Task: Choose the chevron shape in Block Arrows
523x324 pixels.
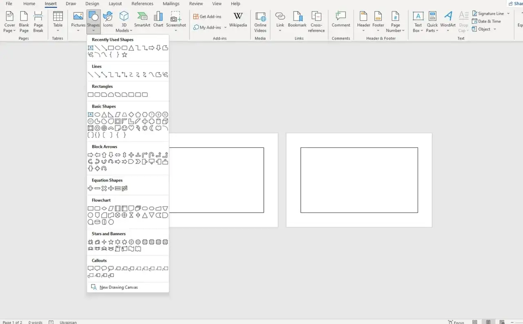Action: 138,162
